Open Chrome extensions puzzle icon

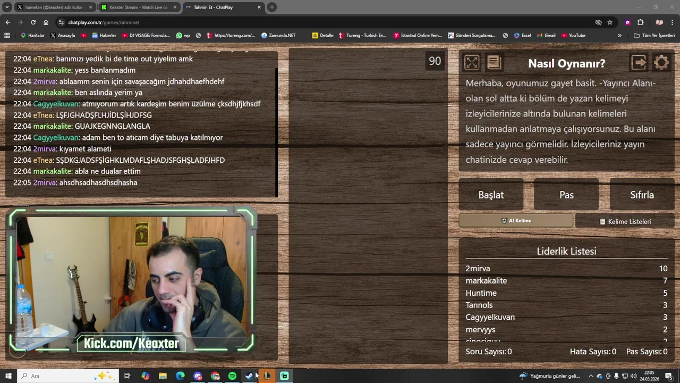click(x=640, y=22)
